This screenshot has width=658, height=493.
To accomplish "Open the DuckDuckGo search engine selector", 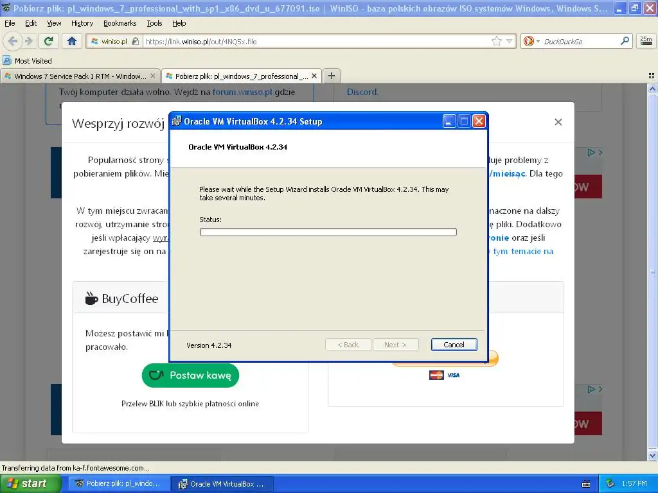I will (x=531, y=41).
